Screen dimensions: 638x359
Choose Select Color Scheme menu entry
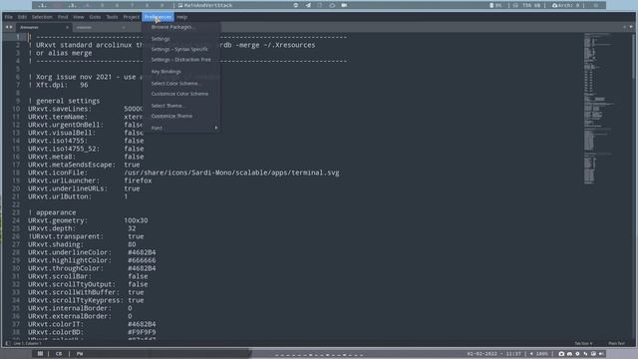pos(175,84)
